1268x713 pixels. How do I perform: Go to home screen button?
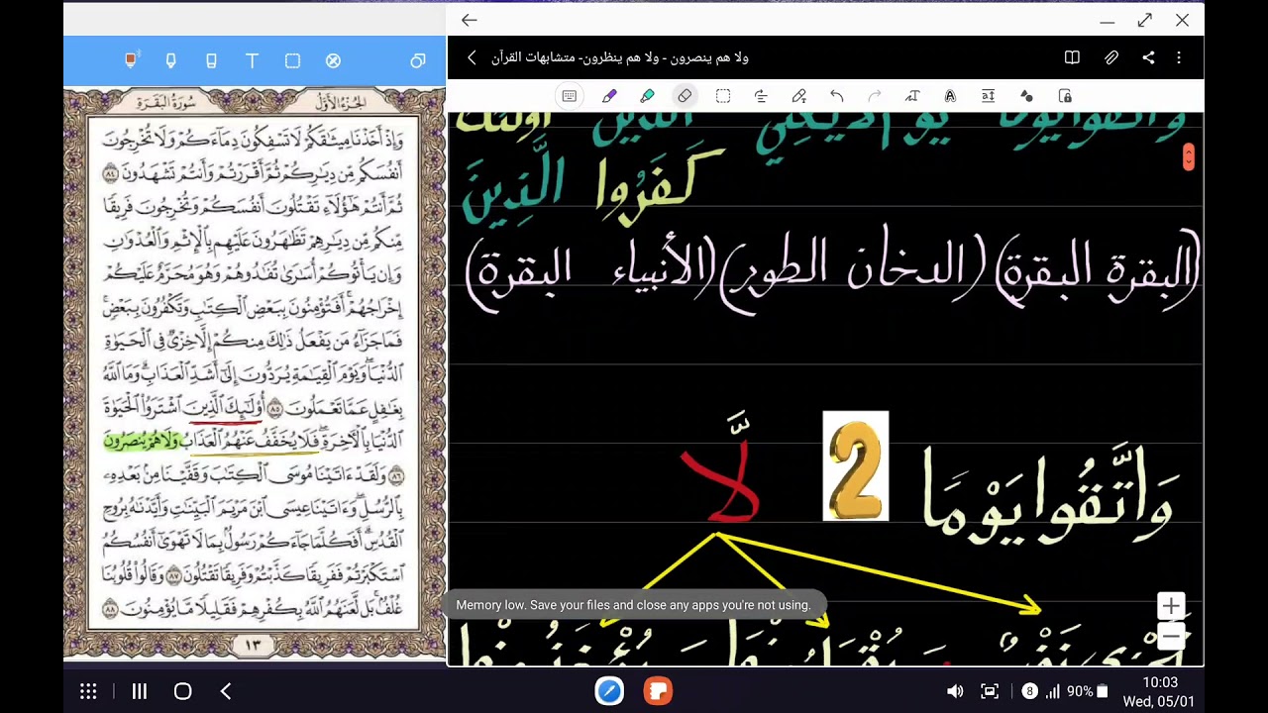pos(183,691)
